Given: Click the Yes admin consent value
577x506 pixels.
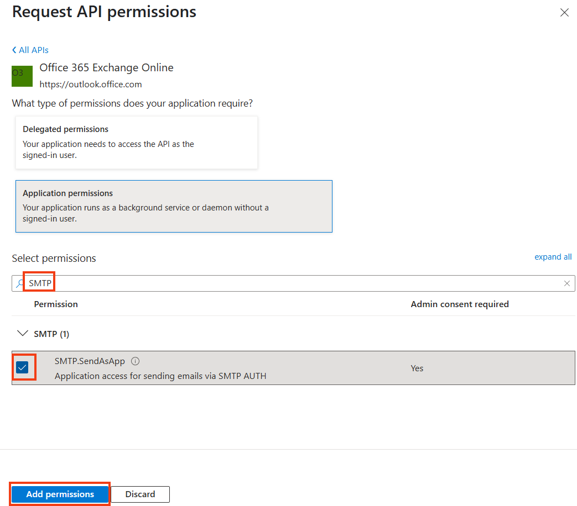Looking at the screenshot, I should pyautogui.click(x=417, y=368).
